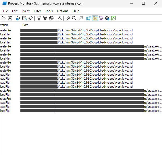The height and width of the screenshot is (155, 162).
Task: Open the Help menu
Action: [x=76, y=11]
